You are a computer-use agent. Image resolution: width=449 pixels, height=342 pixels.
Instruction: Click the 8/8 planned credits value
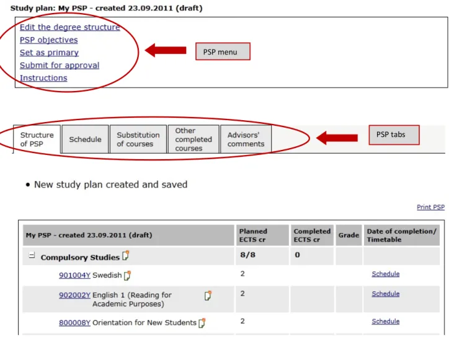(x=247, y=255)
